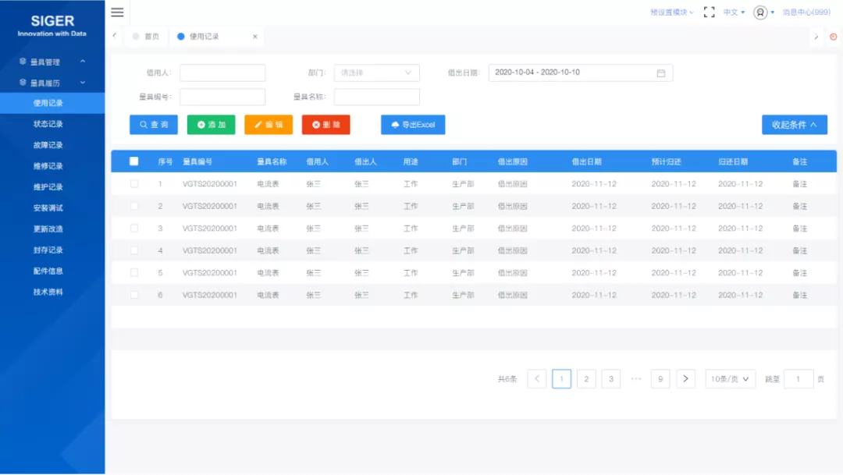Go to page 3 in pagination
The height and width of the screenshot is (475, 843).
click(x=611, y=379)
